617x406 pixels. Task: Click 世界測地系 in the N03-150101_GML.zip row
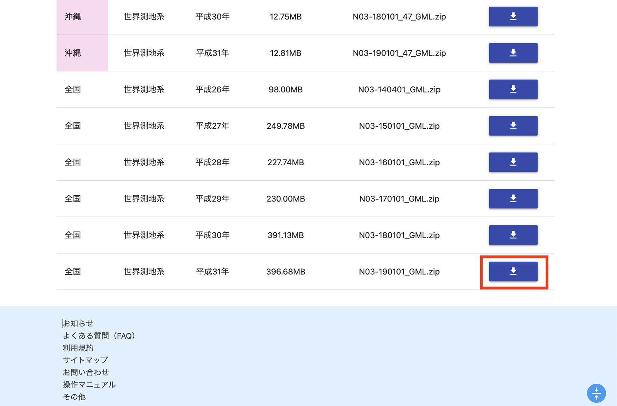point(144,126)
